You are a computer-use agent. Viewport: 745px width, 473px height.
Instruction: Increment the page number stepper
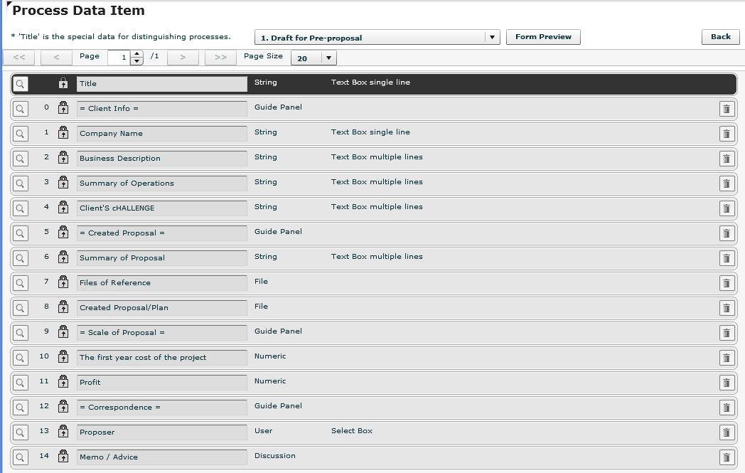(x=136, y=54)
